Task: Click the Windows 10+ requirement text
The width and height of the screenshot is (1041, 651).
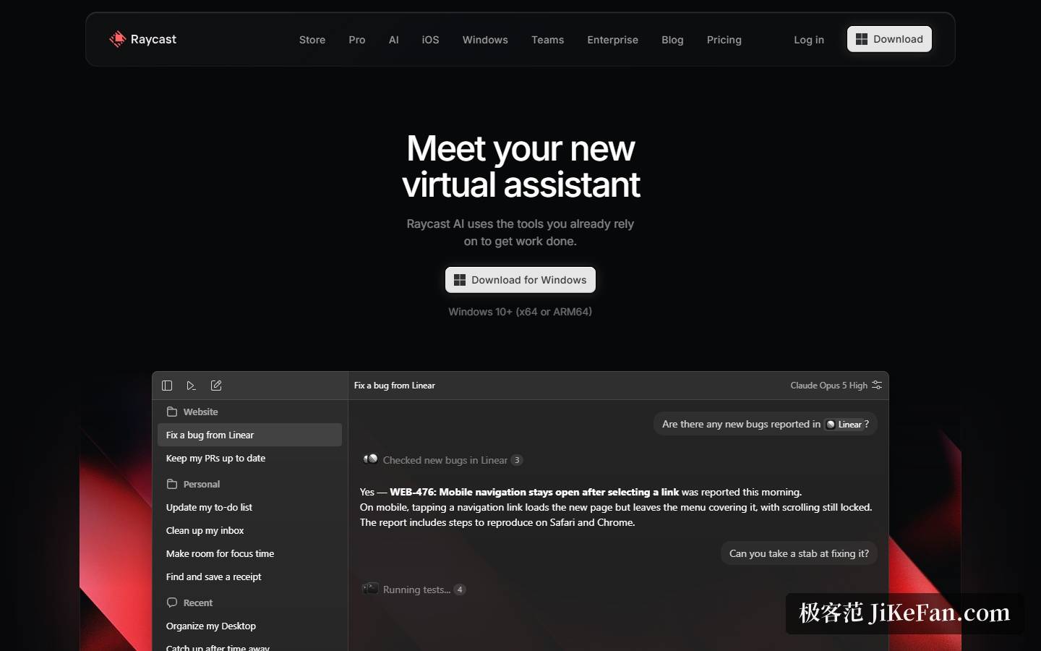Action: [x=520, y=312]
